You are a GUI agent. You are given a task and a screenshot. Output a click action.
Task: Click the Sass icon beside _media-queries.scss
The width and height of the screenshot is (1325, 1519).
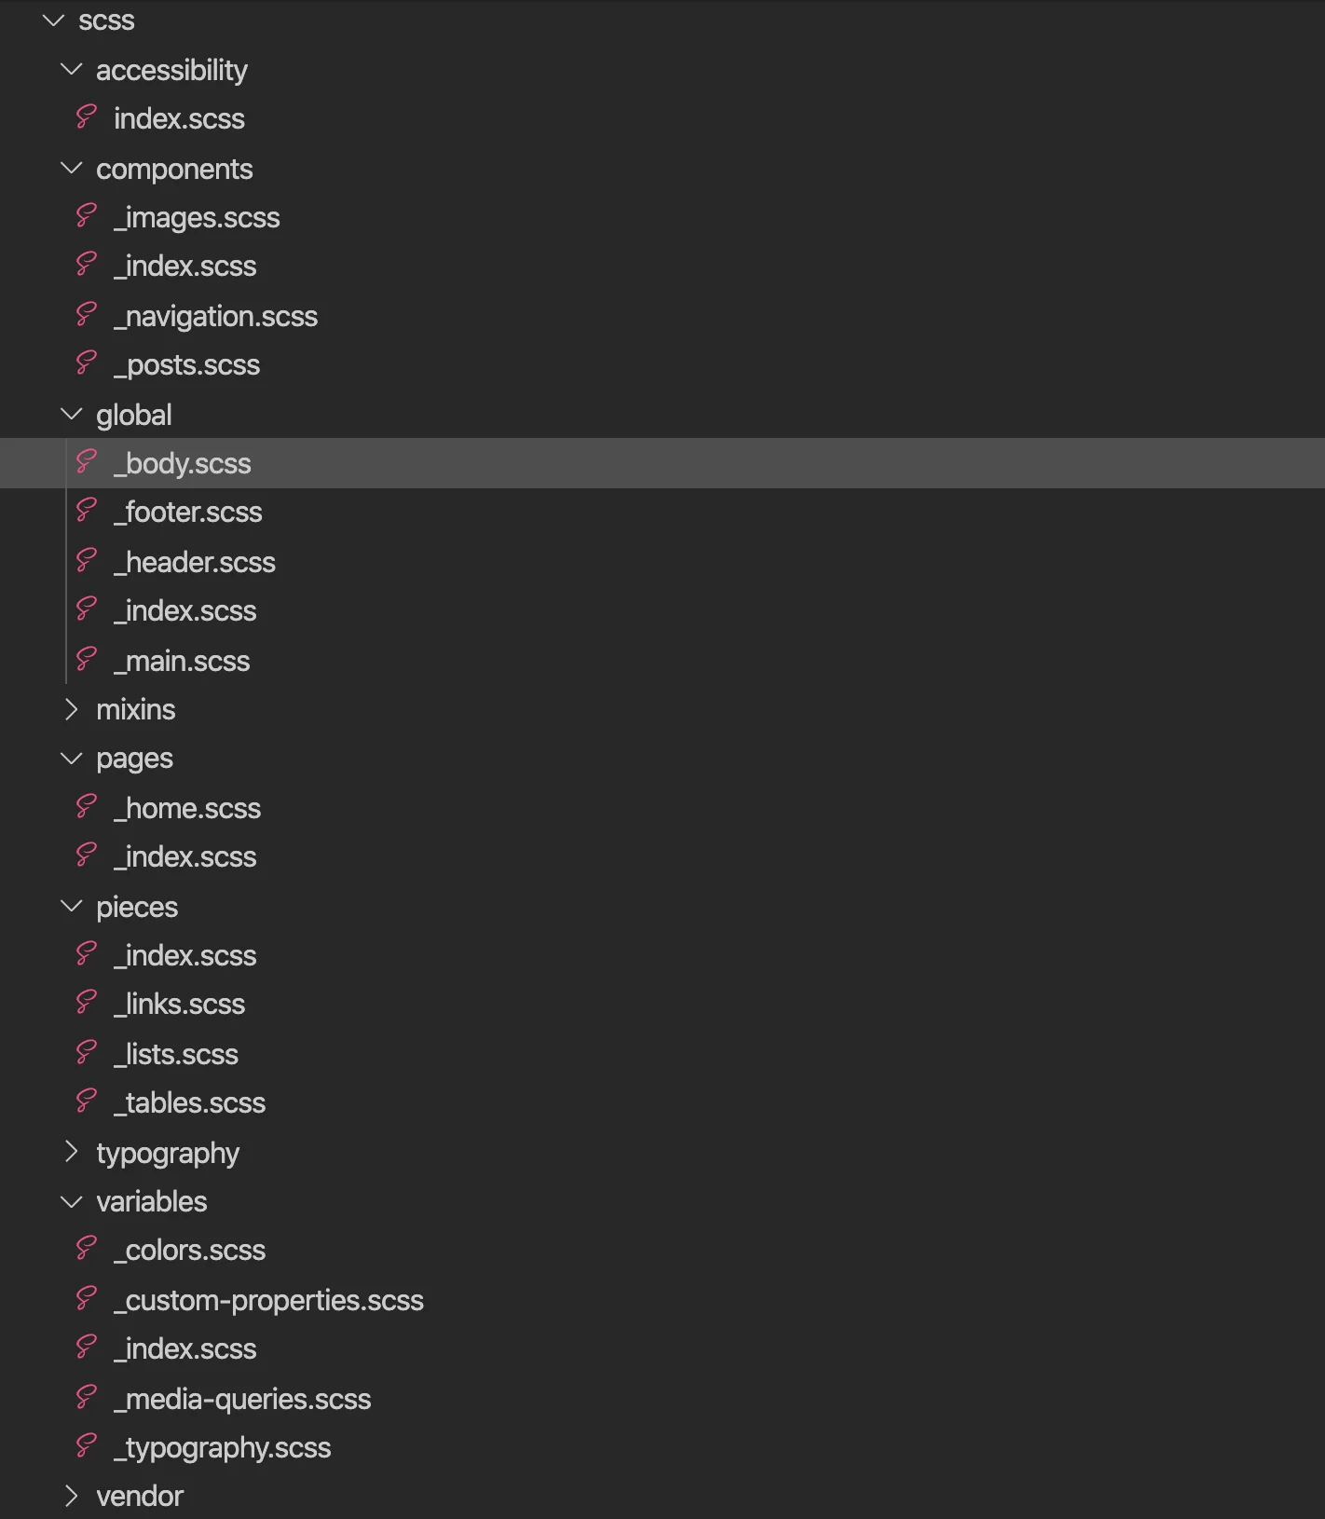pyautogui.click(x=87, y=1398)
